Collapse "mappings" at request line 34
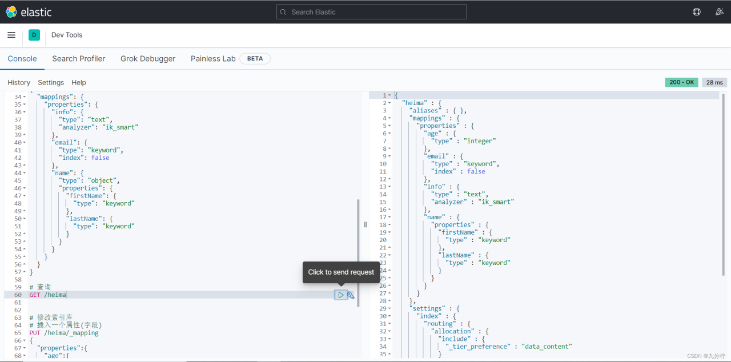The height and width of the screenshot is (362, 731). (25, 97)
